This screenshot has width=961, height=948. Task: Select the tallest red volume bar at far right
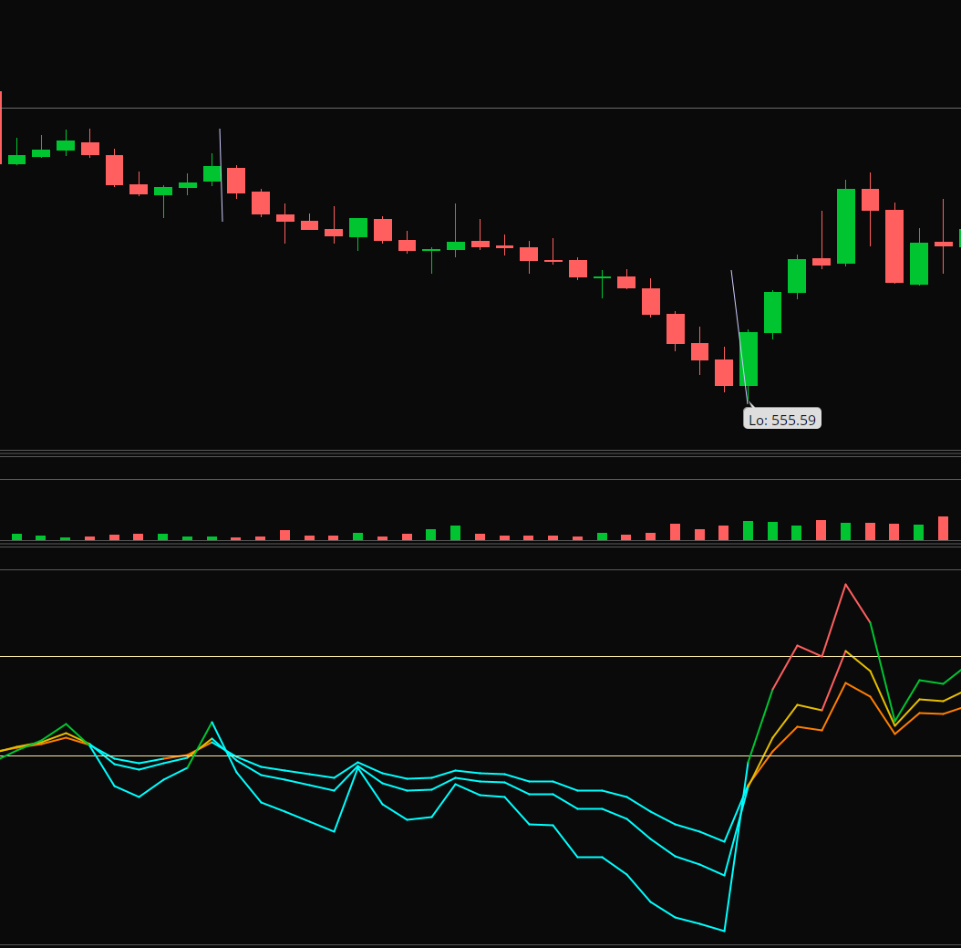(943, 528)
